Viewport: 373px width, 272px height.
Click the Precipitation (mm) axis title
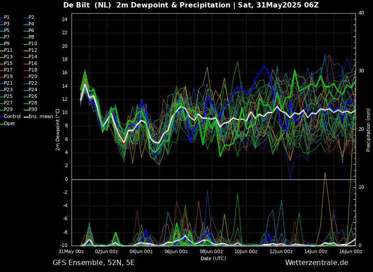[x=369, y=130]
